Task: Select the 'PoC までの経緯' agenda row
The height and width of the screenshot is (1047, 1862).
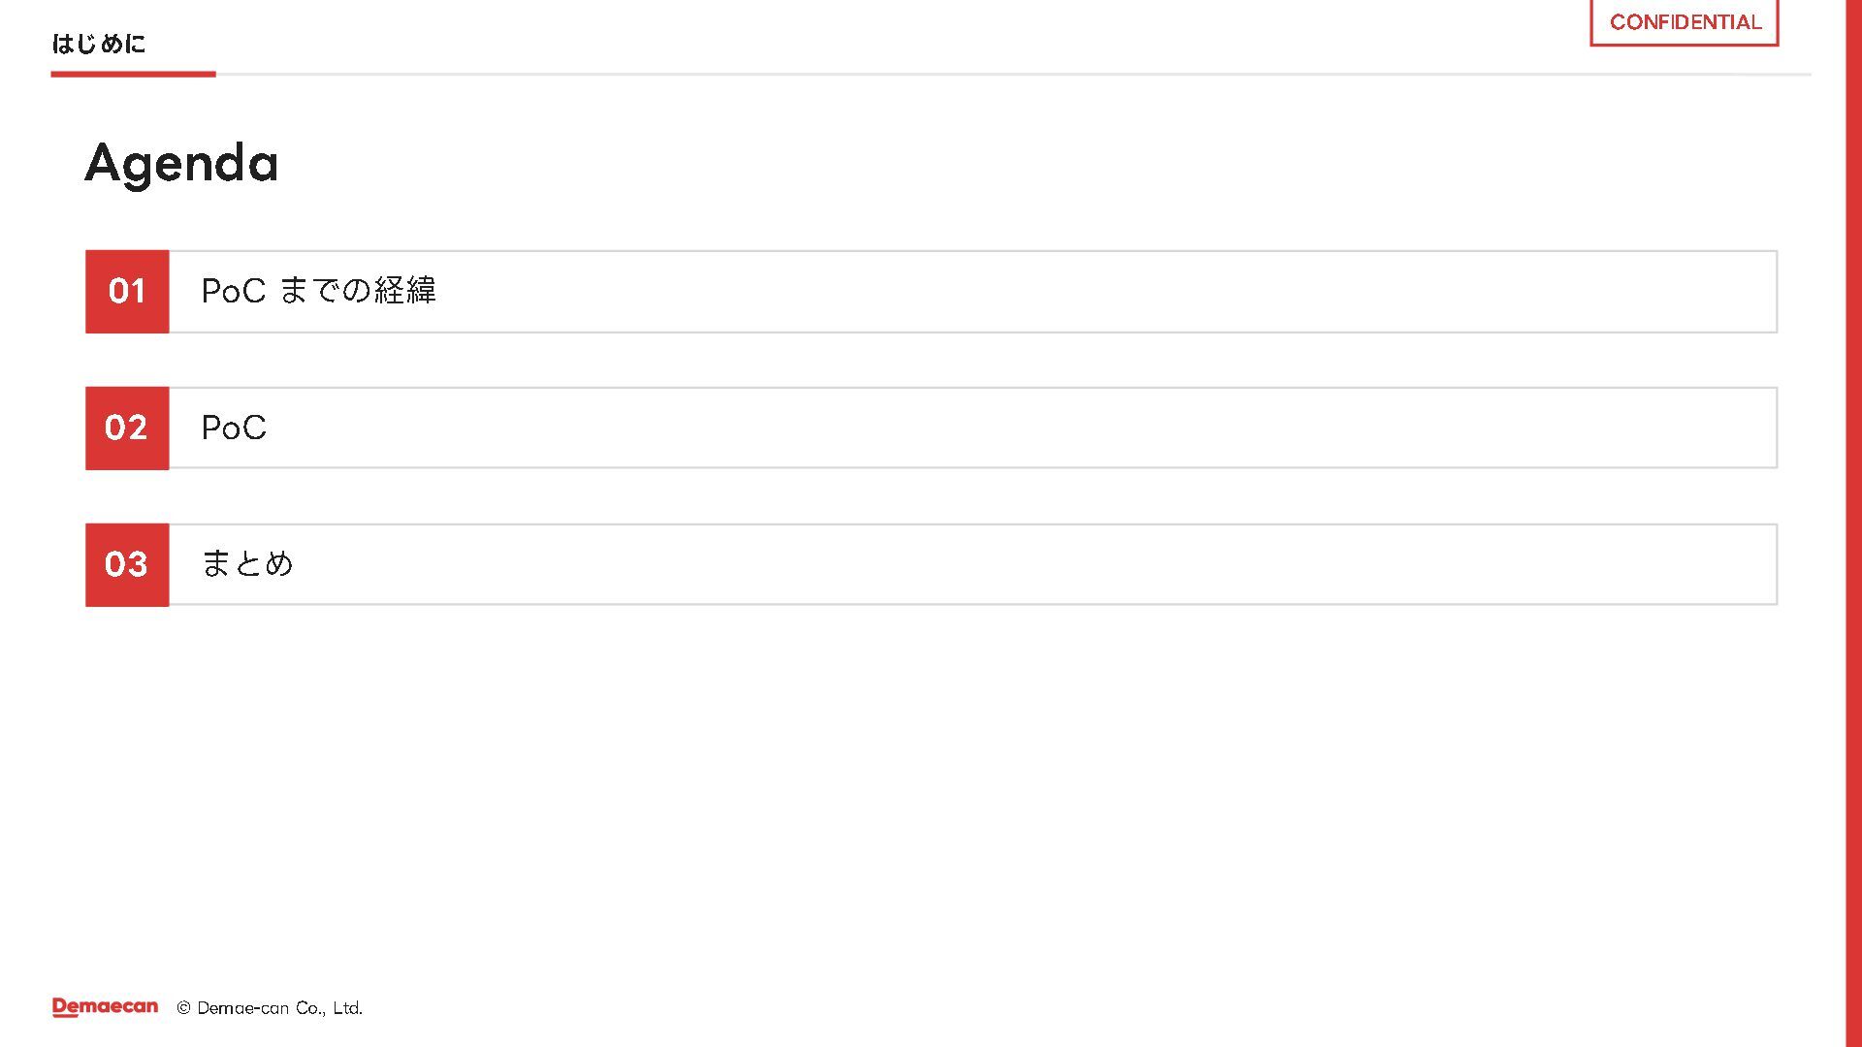Action: pos(972,292)
